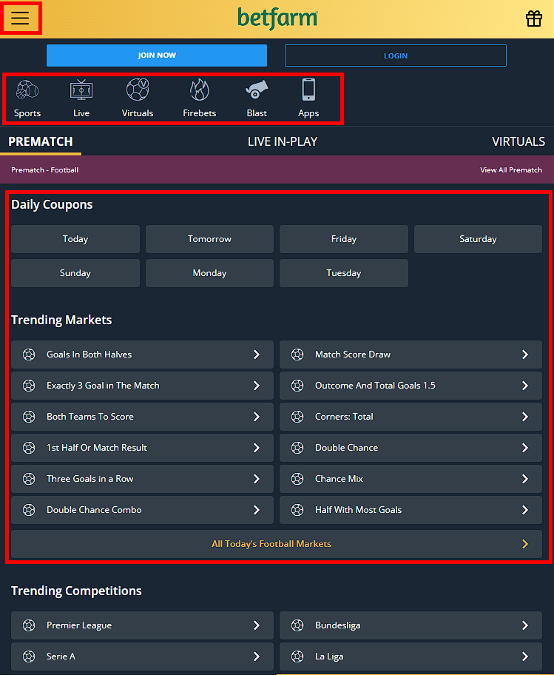Click the betfarm logo
The width and height of the screenshot is (554, 675).
[277, 19]
